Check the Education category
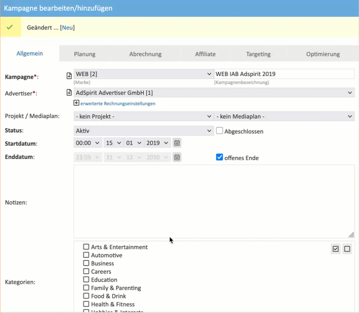Image resolution: width=359 pixels, height=313 pixels. pyautogui.click(x=86, y=279)
